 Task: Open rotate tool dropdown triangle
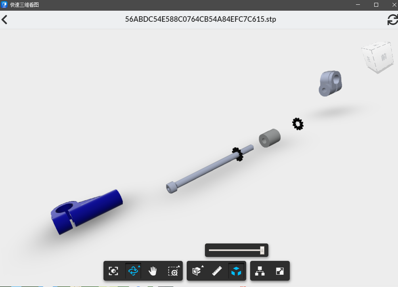[139, 266]
